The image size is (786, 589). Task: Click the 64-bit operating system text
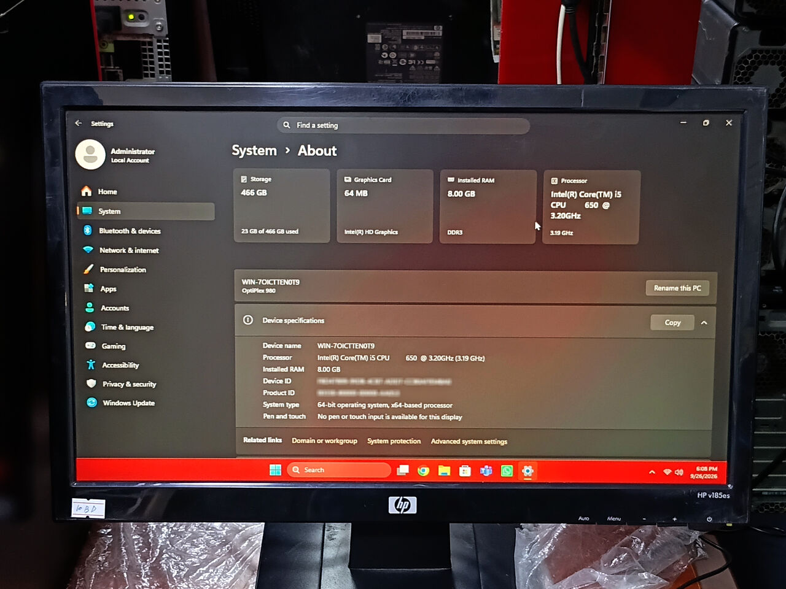click(385, 405)
